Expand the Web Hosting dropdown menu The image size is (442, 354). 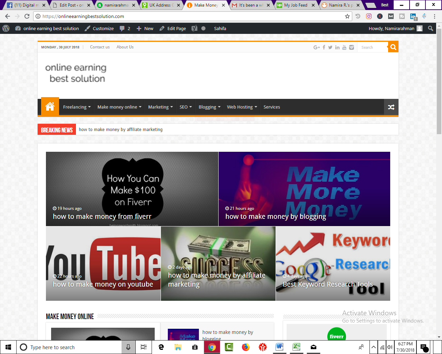click(241, 107)
